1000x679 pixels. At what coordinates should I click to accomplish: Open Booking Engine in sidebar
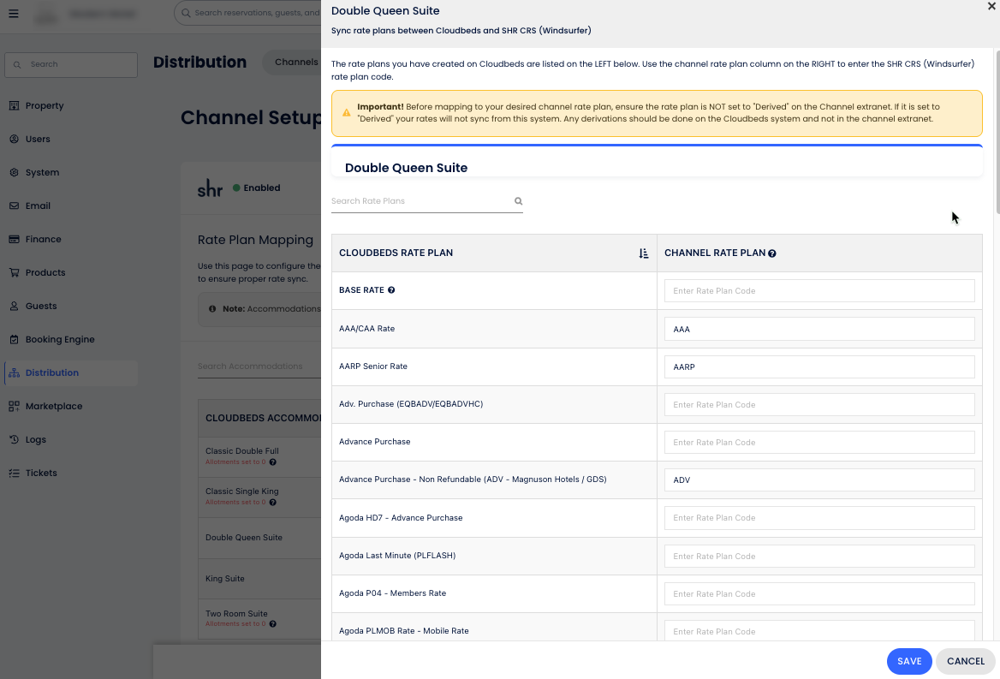pos(60,339)
